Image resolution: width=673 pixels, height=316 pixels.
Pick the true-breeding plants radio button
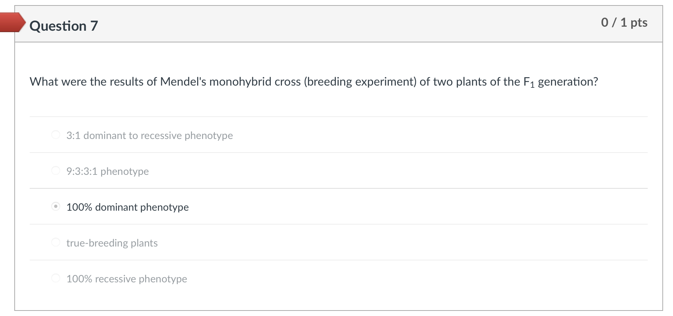[x=56, y=242]
